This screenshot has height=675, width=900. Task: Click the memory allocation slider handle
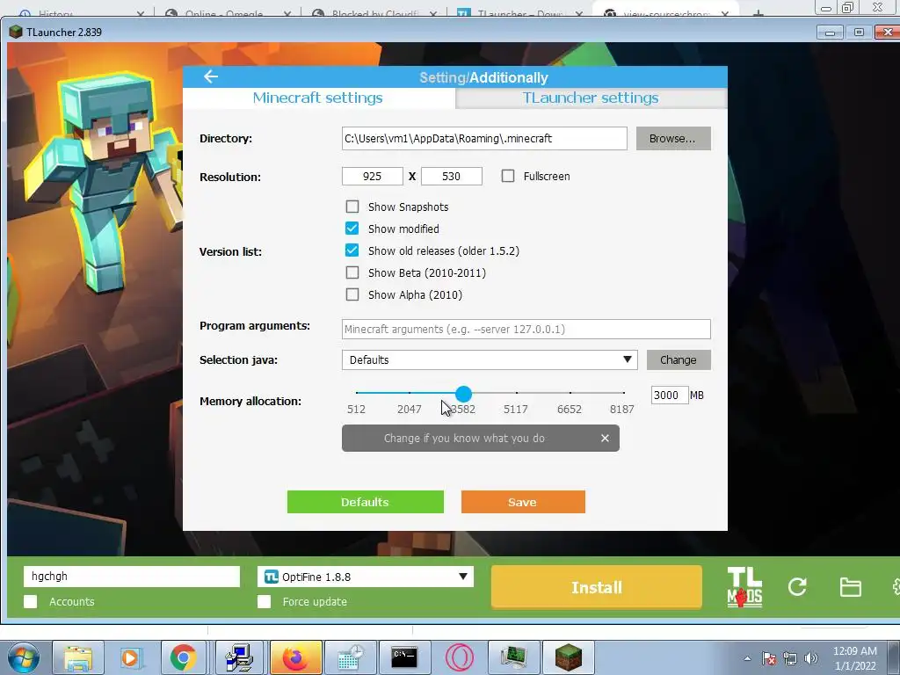click(463, 393)
